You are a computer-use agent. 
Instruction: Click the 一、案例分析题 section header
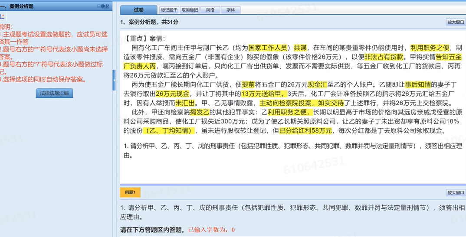click(16, 6)
